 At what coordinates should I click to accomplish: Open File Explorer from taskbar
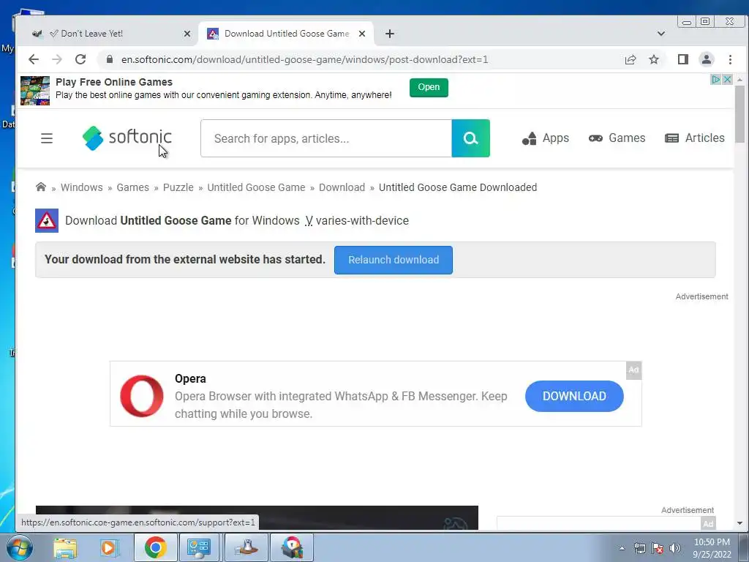(x=65, y=547)
